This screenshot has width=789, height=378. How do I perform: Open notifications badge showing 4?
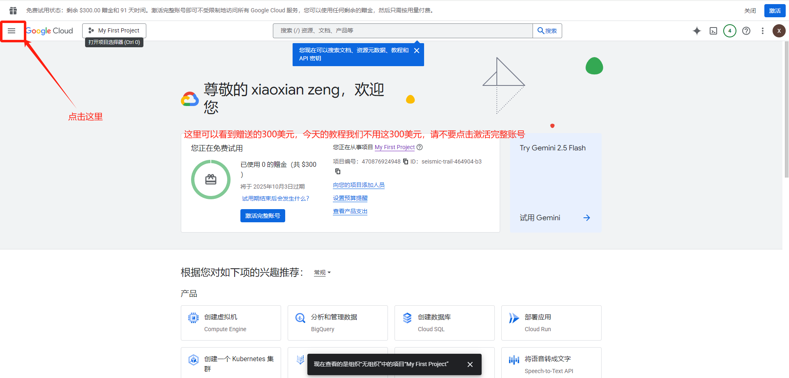point(730,31)
